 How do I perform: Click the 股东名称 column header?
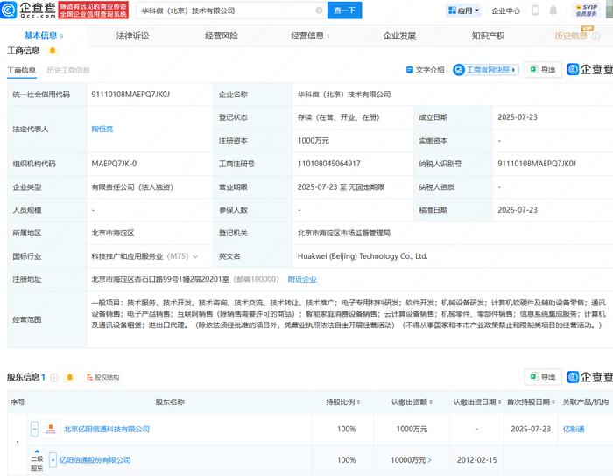(170, 402)
